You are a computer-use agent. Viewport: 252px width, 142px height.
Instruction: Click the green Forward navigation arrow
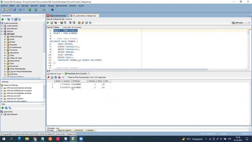pyautogui.click(x=36, y=10)
